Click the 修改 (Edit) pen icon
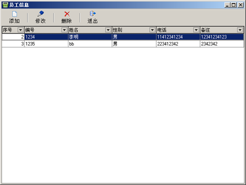Screen dimensions: 246x185 (40, 14)
